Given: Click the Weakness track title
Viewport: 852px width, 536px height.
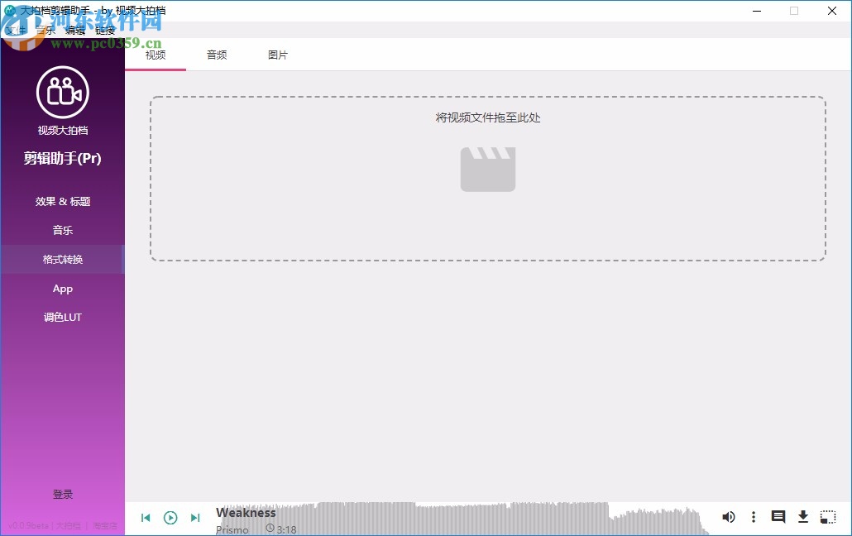Looking at the screenshot, I should click(245, 513).
